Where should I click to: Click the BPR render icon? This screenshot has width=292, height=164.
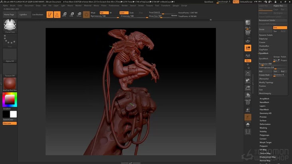tap(248, 23)
